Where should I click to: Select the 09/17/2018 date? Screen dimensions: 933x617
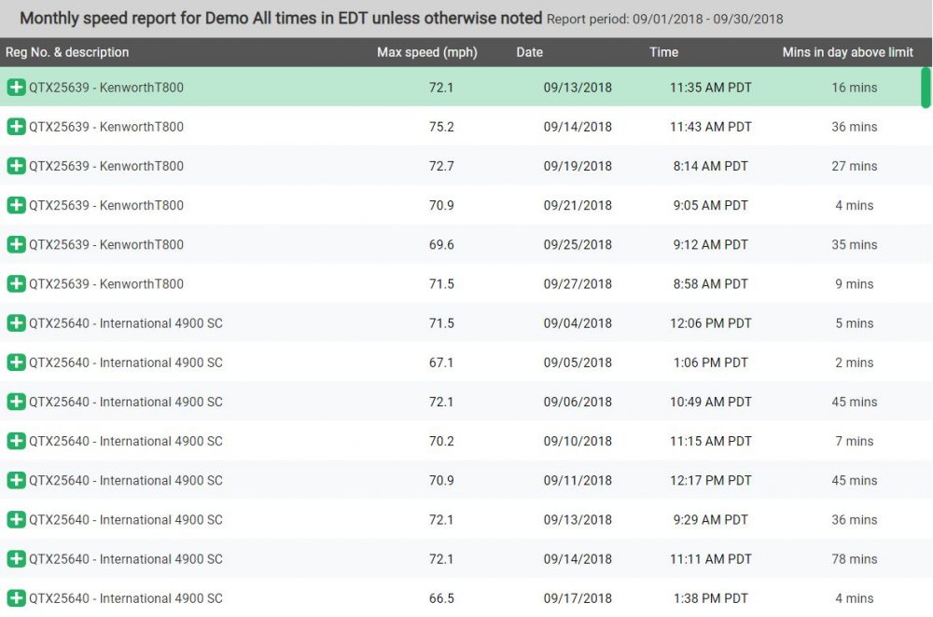(578, 597)
